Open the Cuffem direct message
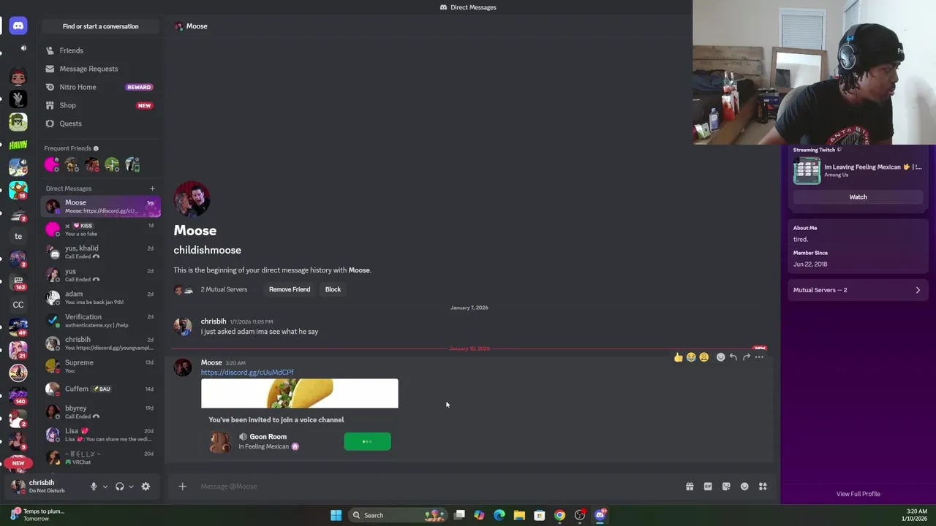 click(101, 389)
